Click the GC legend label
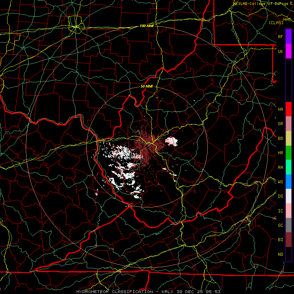Screen dimensions: 294x294 click(x=281, y=225)
